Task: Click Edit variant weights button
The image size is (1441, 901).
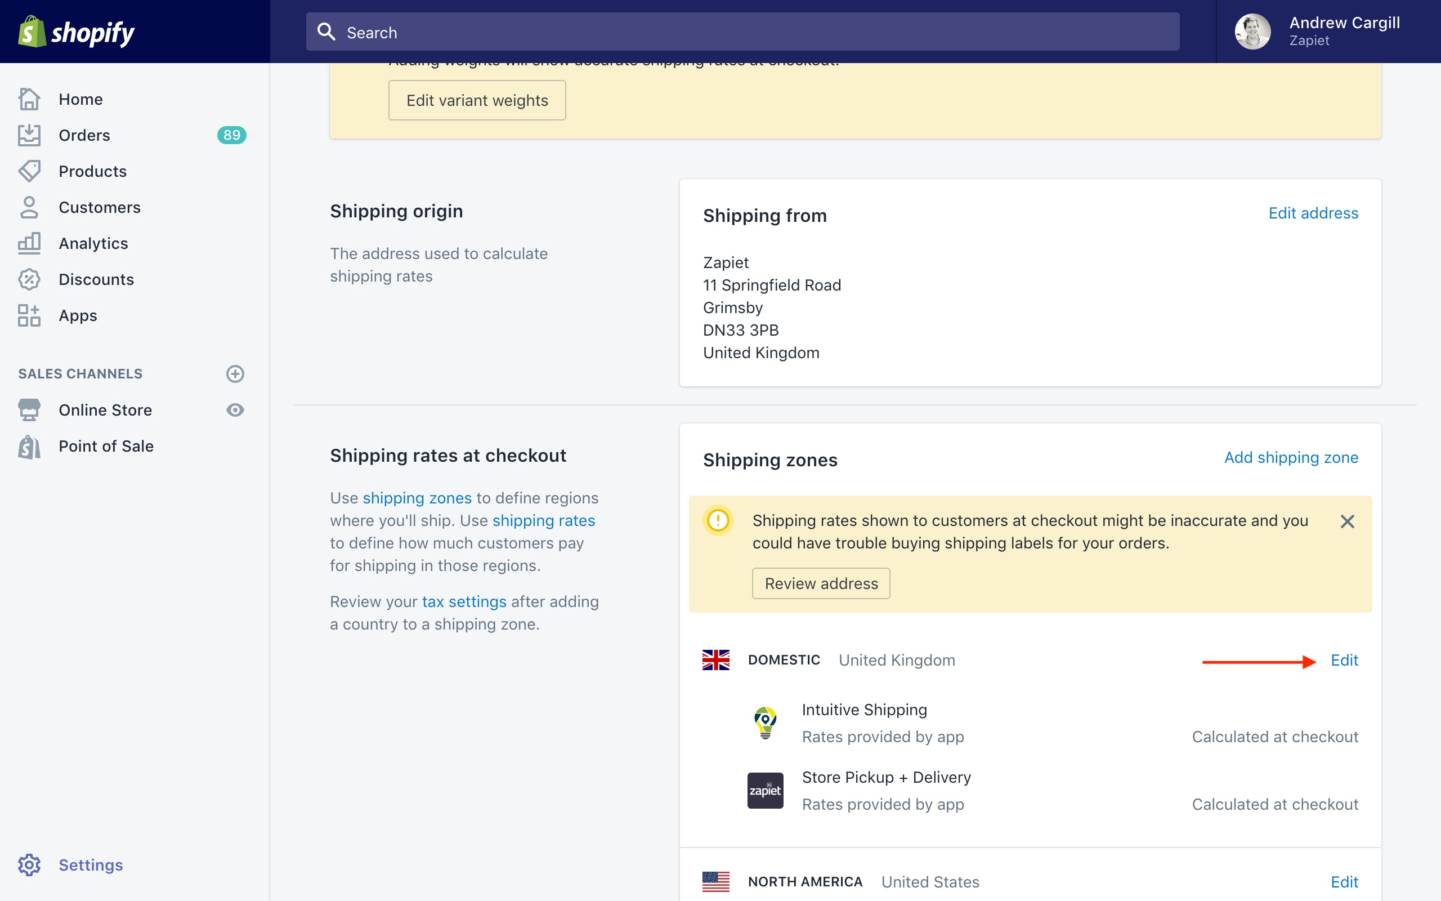Action: coord(477,100)
